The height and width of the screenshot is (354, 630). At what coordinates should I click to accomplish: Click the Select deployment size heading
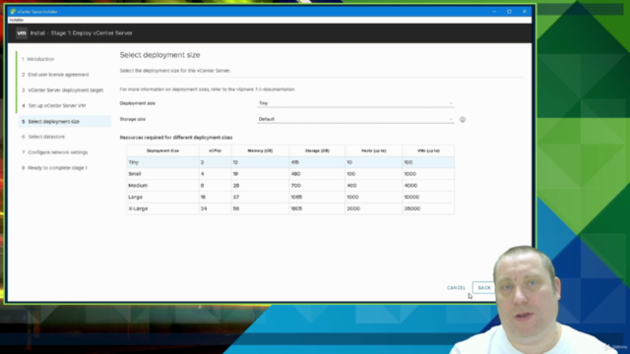pos(159,55)
